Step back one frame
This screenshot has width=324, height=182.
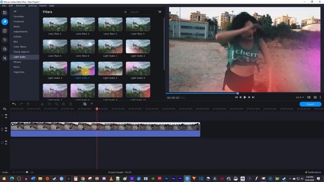coord(240,97)
